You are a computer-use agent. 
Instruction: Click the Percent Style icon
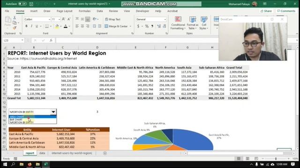147,26
